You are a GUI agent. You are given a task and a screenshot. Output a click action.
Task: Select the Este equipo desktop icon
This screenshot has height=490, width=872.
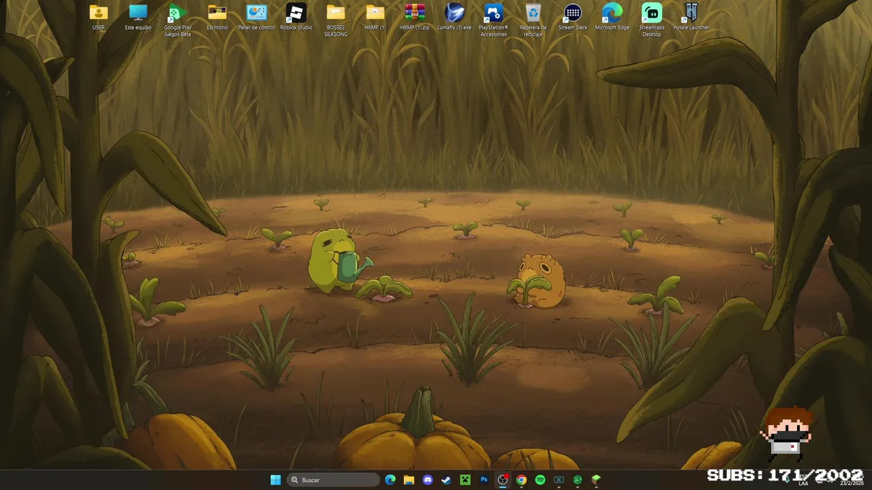tap(138, 18)
